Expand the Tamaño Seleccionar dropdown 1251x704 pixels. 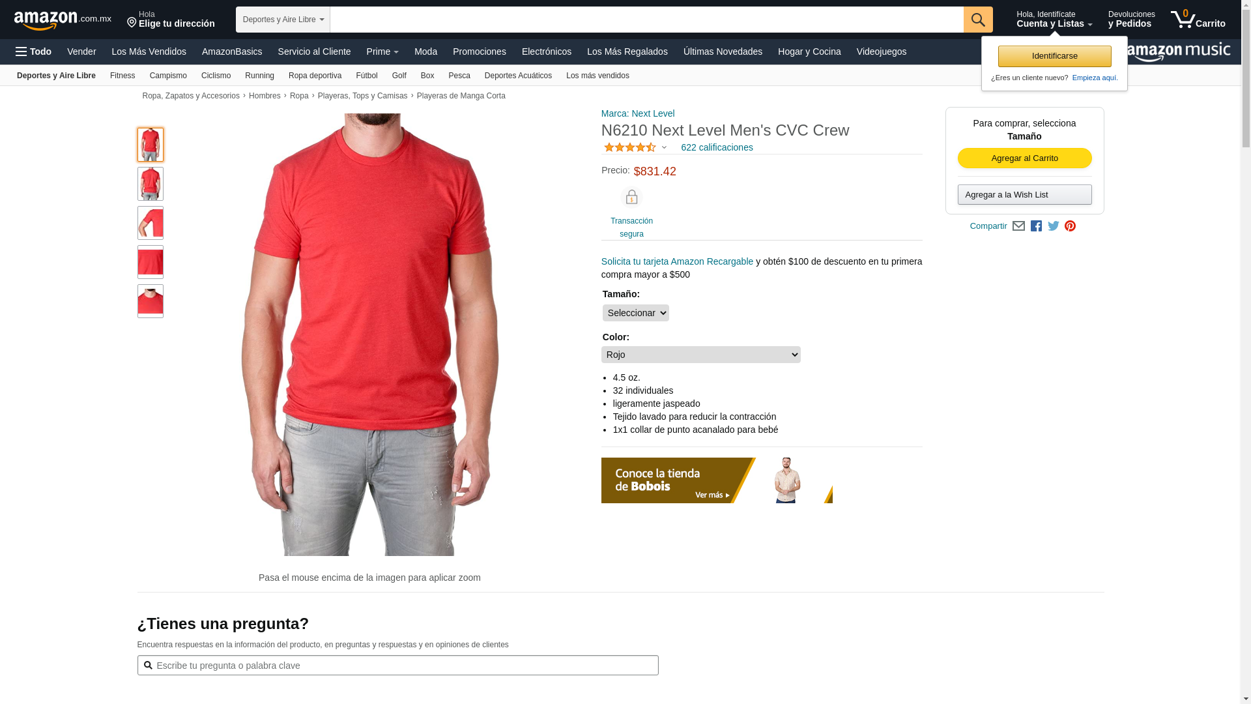[636, 313]
